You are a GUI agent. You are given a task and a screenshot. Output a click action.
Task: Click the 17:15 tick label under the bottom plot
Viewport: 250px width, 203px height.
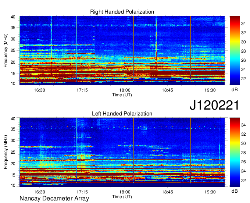pos(82,192)
